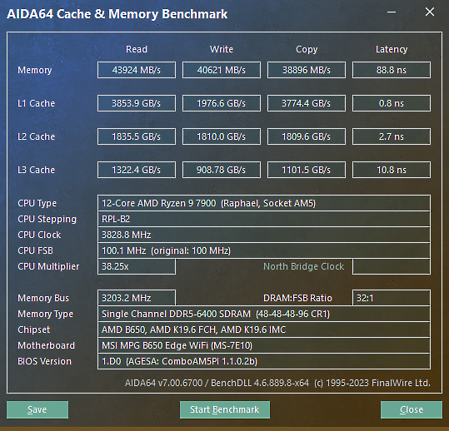Click the CPU Stepping label
Image resolution: width=449 pixels, height=431 pixels.
47,220
